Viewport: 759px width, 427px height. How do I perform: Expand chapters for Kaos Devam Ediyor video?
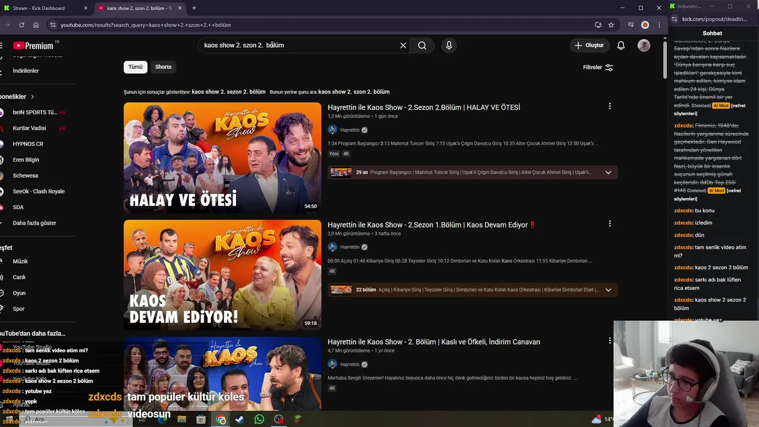pos(608,290)
